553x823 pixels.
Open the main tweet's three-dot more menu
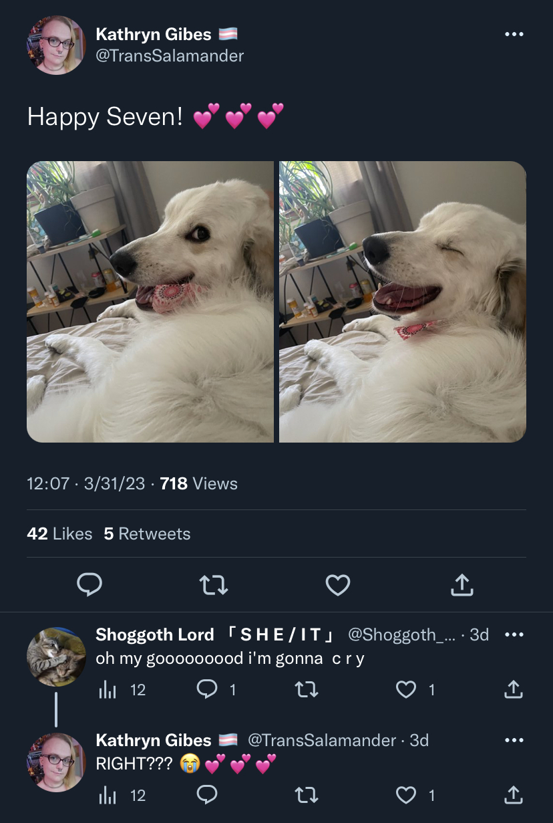click(x=514, y=35)
